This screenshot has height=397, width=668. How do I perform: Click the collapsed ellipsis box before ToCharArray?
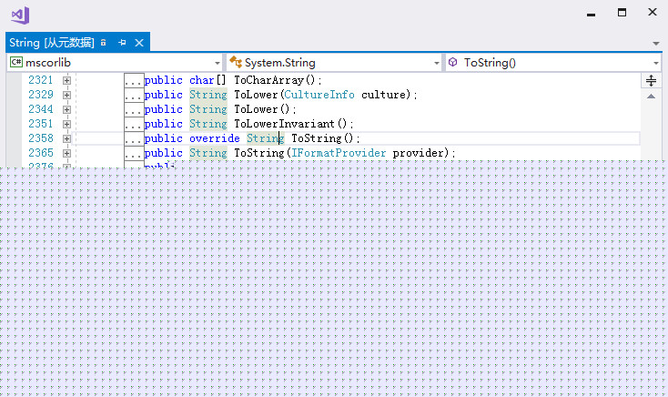[x=134, y=80]
